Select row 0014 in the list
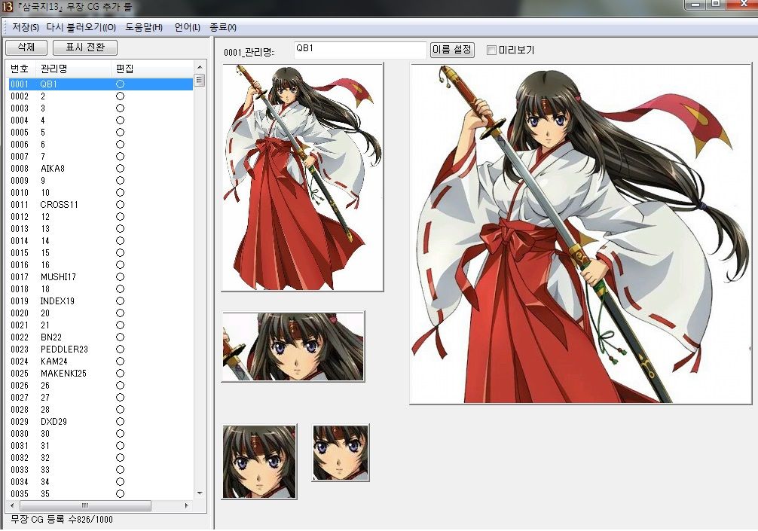Viewport: 758px width, 531px height. click(100, 240)
